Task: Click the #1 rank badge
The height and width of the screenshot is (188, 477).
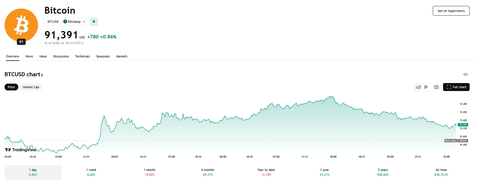Action: [x=21, y=42]
